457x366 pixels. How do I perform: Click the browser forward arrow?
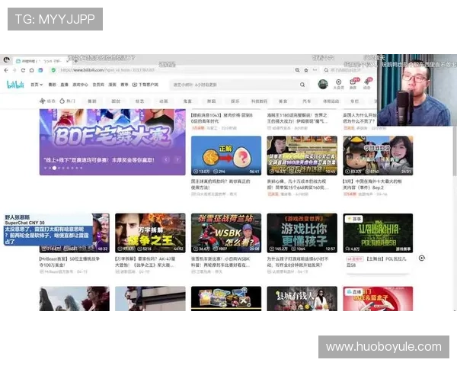(x=14, y=70)
